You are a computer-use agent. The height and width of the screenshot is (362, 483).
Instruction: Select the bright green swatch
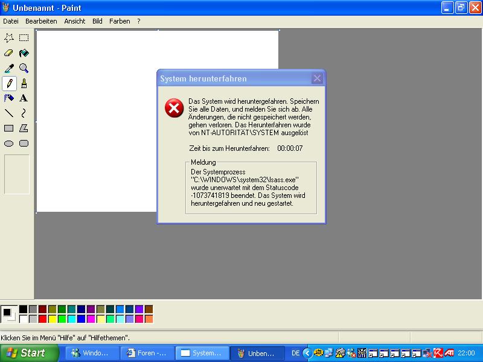coord(62,319)
